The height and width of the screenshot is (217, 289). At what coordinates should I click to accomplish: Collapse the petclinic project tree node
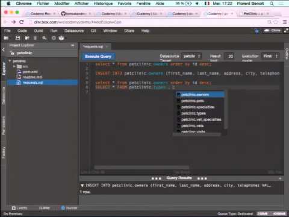click(x=10, y=61)
